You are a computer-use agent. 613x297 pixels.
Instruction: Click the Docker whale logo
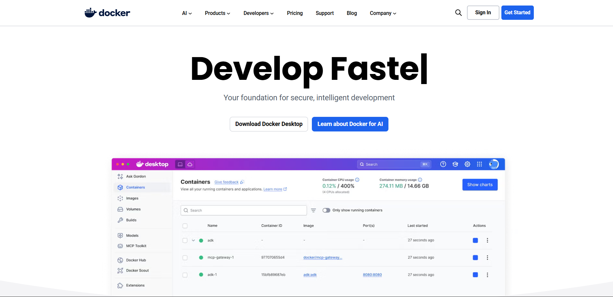[107, 13]
